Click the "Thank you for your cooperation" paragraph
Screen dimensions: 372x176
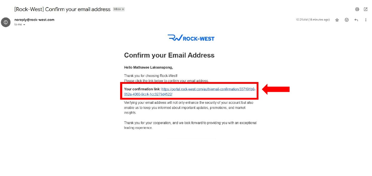(x=190, y=125)
